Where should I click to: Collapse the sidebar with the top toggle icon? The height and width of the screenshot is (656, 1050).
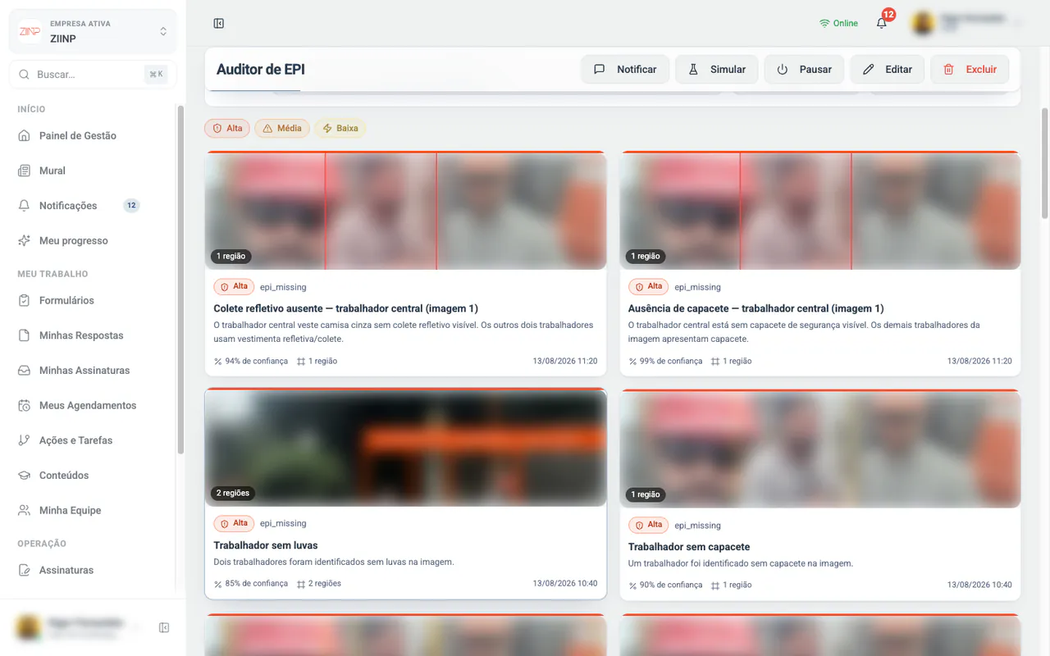219,24
